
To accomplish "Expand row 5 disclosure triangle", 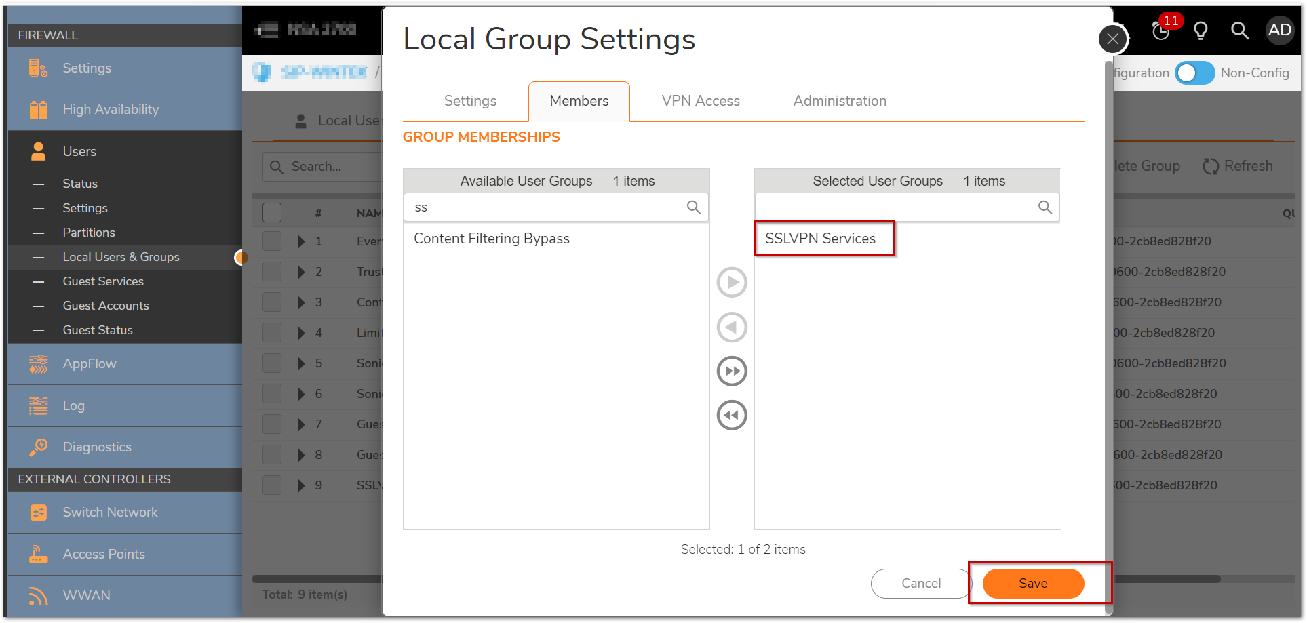I will pos(301,363).
